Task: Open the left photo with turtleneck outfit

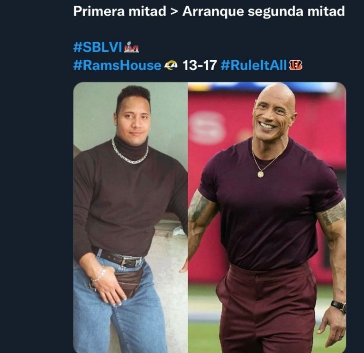Action: 130,217
